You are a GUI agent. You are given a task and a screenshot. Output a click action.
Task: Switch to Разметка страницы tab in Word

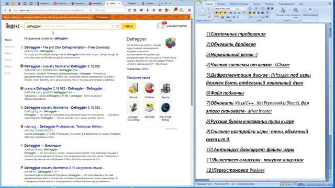point(239,4)
